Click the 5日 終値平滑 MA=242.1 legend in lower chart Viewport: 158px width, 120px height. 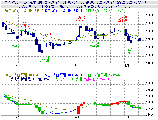click(x=64, y=75)
